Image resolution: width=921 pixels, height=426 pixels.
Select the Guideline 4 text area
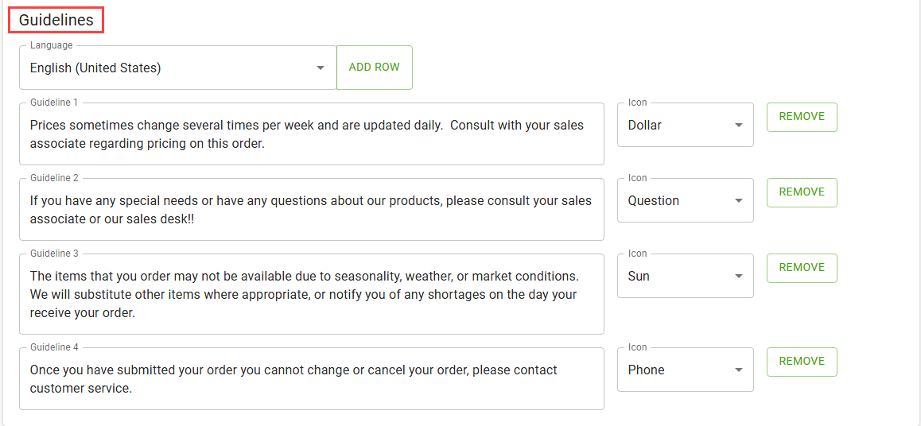pyautogui.click(x=311, y=379)
